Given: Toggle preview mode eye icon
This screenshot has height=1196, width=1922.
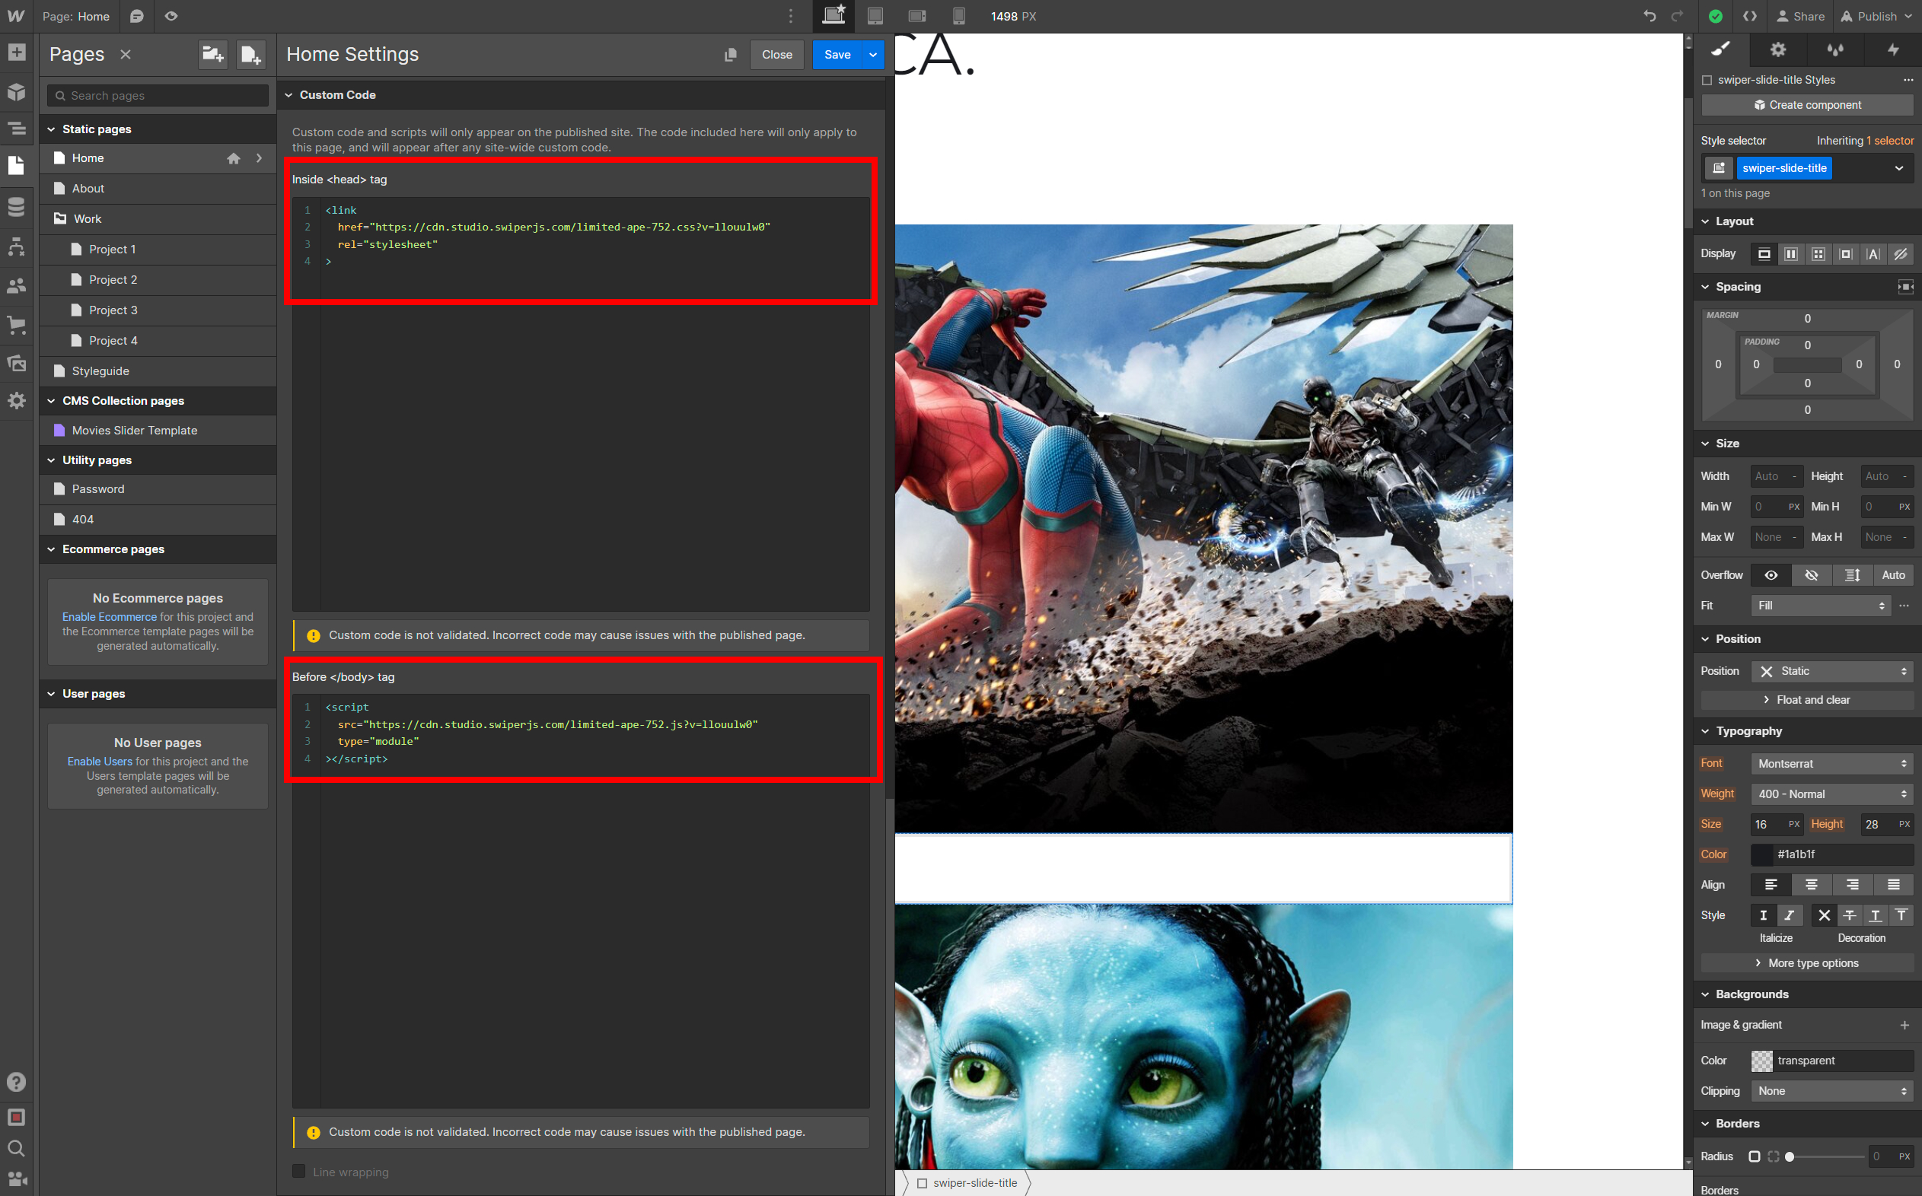Looking at the screenshot, I should coord(171,16).
